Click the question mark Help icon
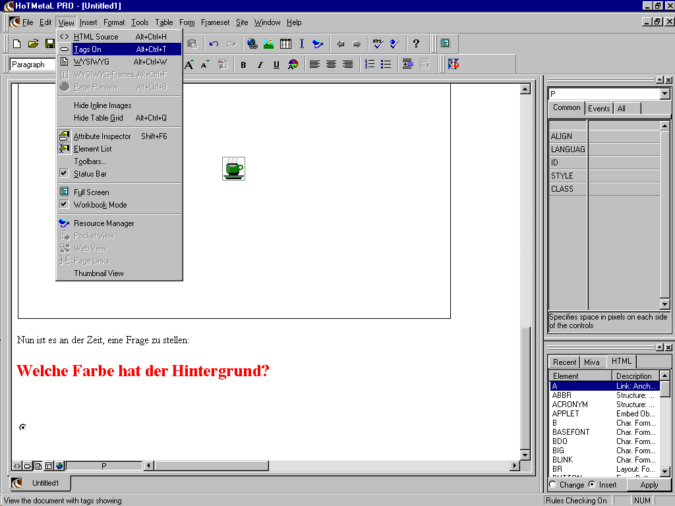 click(x=416, y=44)
